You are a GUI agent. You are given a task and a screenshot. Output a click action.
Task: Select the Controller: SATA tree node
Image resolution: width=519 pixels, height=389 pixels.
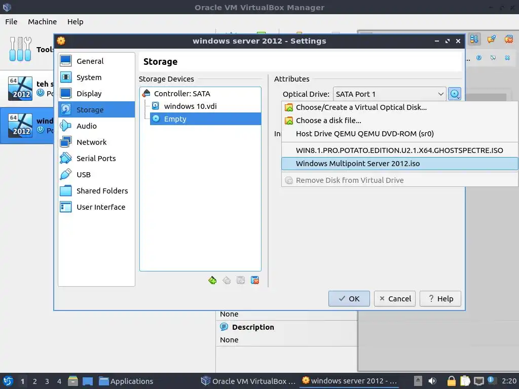[182, 94]
